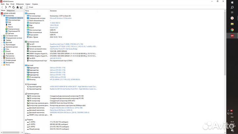Open the graph chart toolbar icon
Screen dimensions: 238x134
pos(21,7)
